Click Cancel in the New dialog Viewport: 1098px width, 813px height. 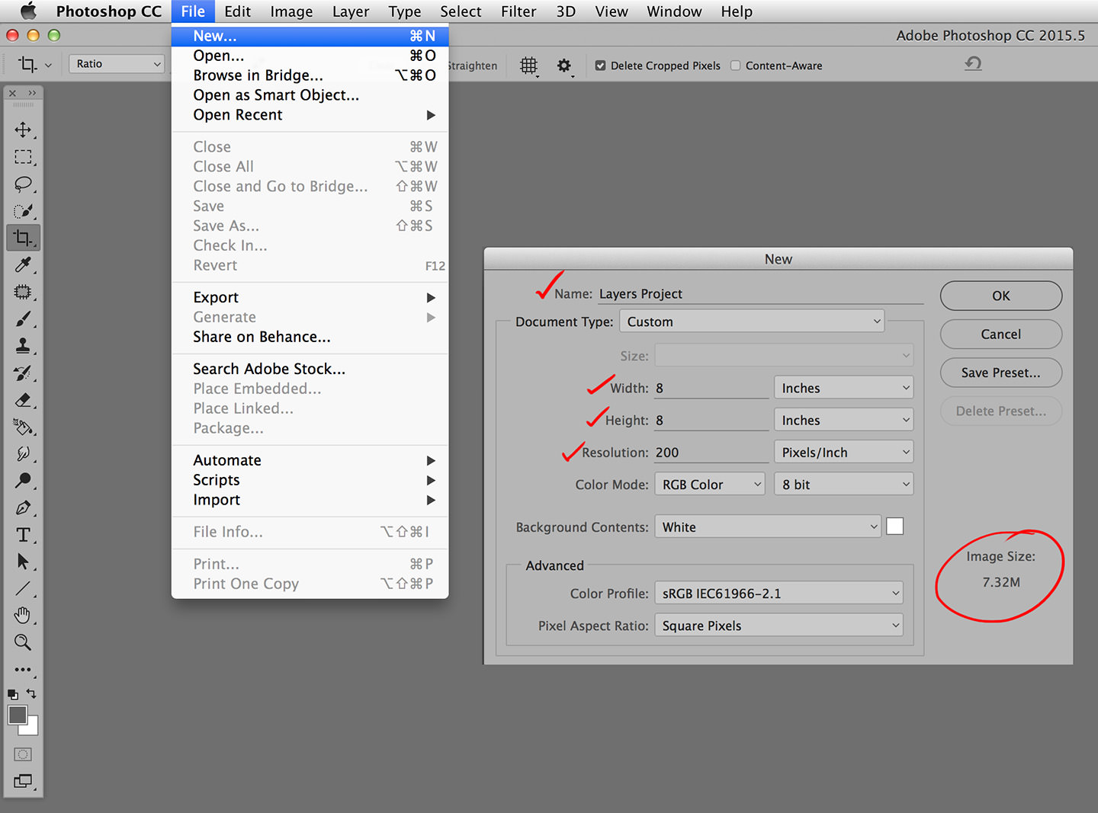(1001, 334)
